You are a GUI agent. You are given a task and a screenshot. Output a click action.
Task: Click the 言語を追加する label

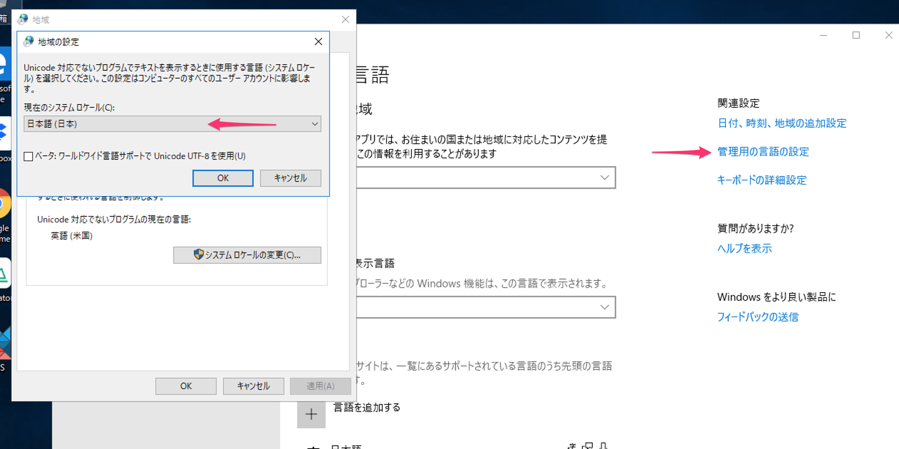tap(367, 407)
